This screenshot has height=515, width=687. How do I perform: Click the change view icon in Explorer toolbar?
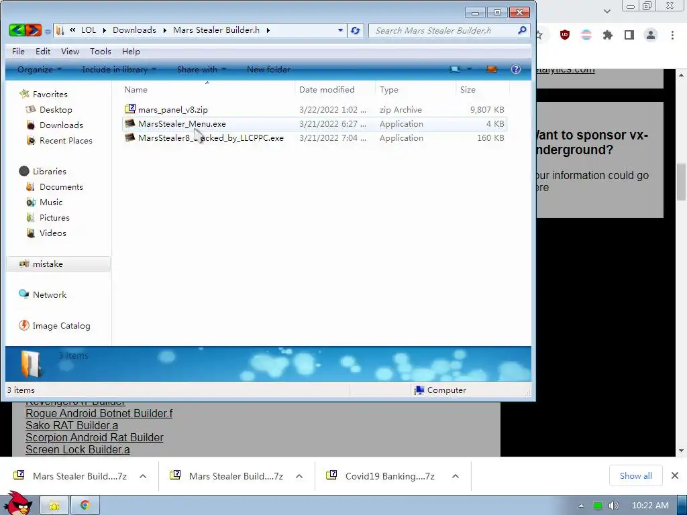456,69
